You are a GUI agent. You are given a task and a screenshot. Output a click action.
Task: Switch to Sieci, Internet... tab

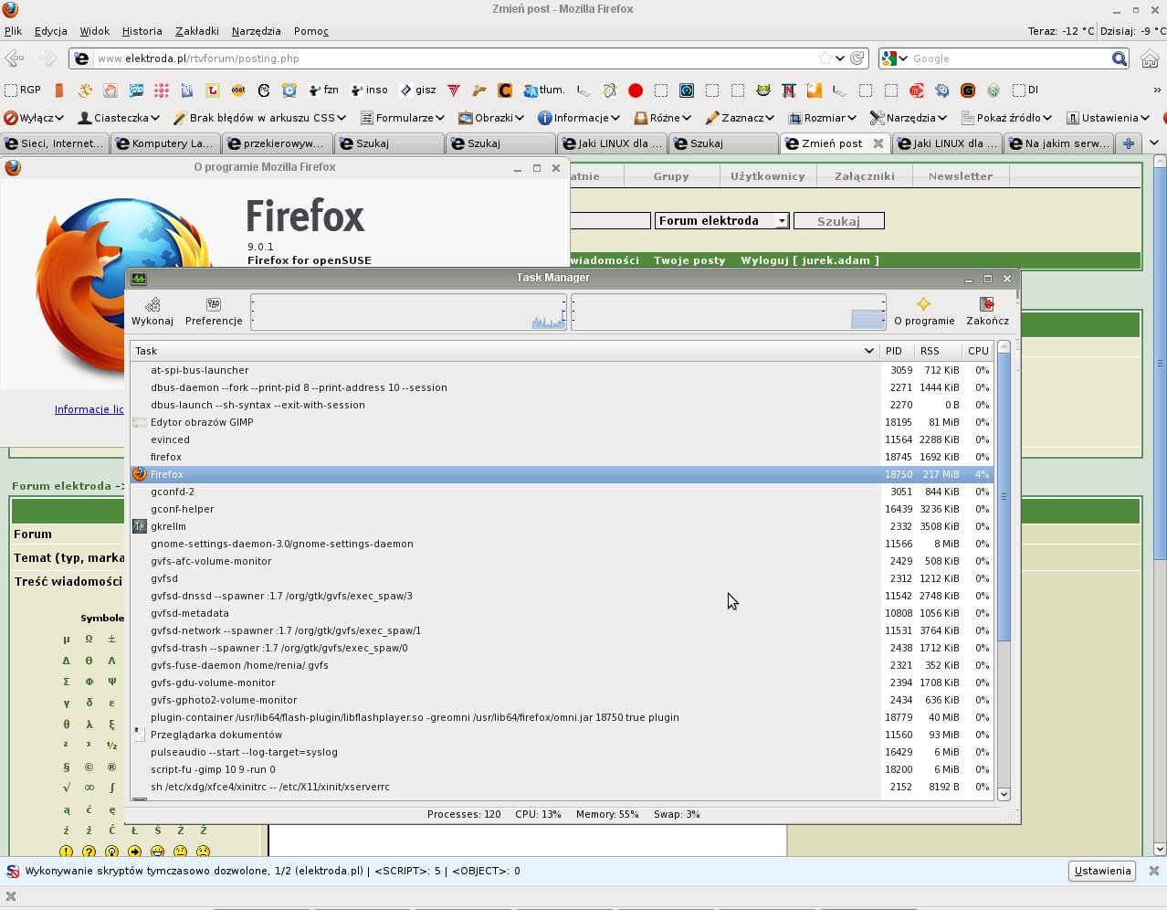coord(54,143)
